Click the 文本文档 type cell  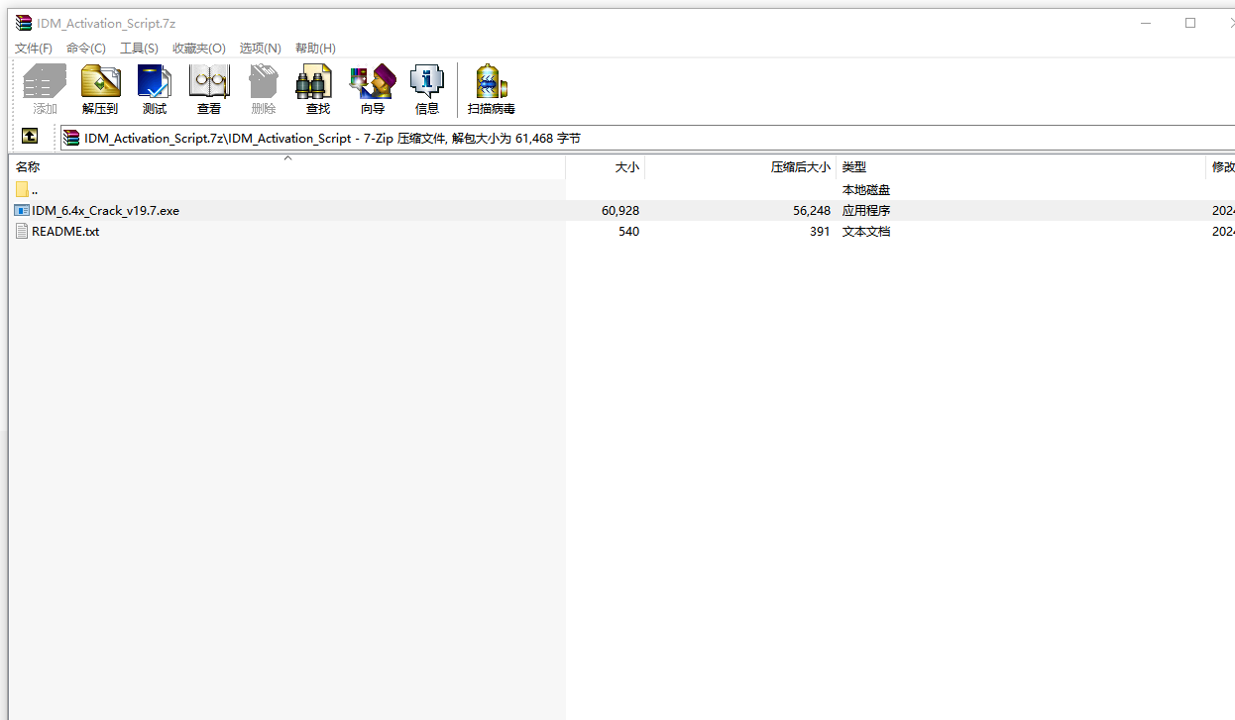866,232
